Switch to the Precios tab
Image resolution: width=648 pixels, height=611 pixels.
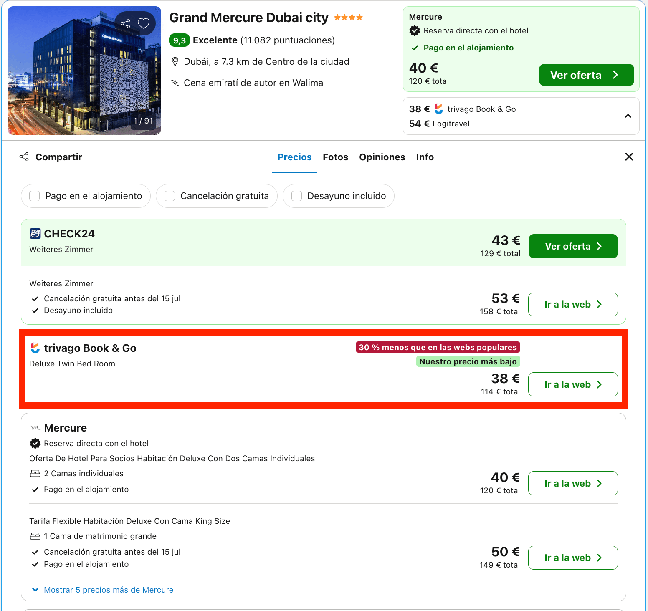coord(295,157)
